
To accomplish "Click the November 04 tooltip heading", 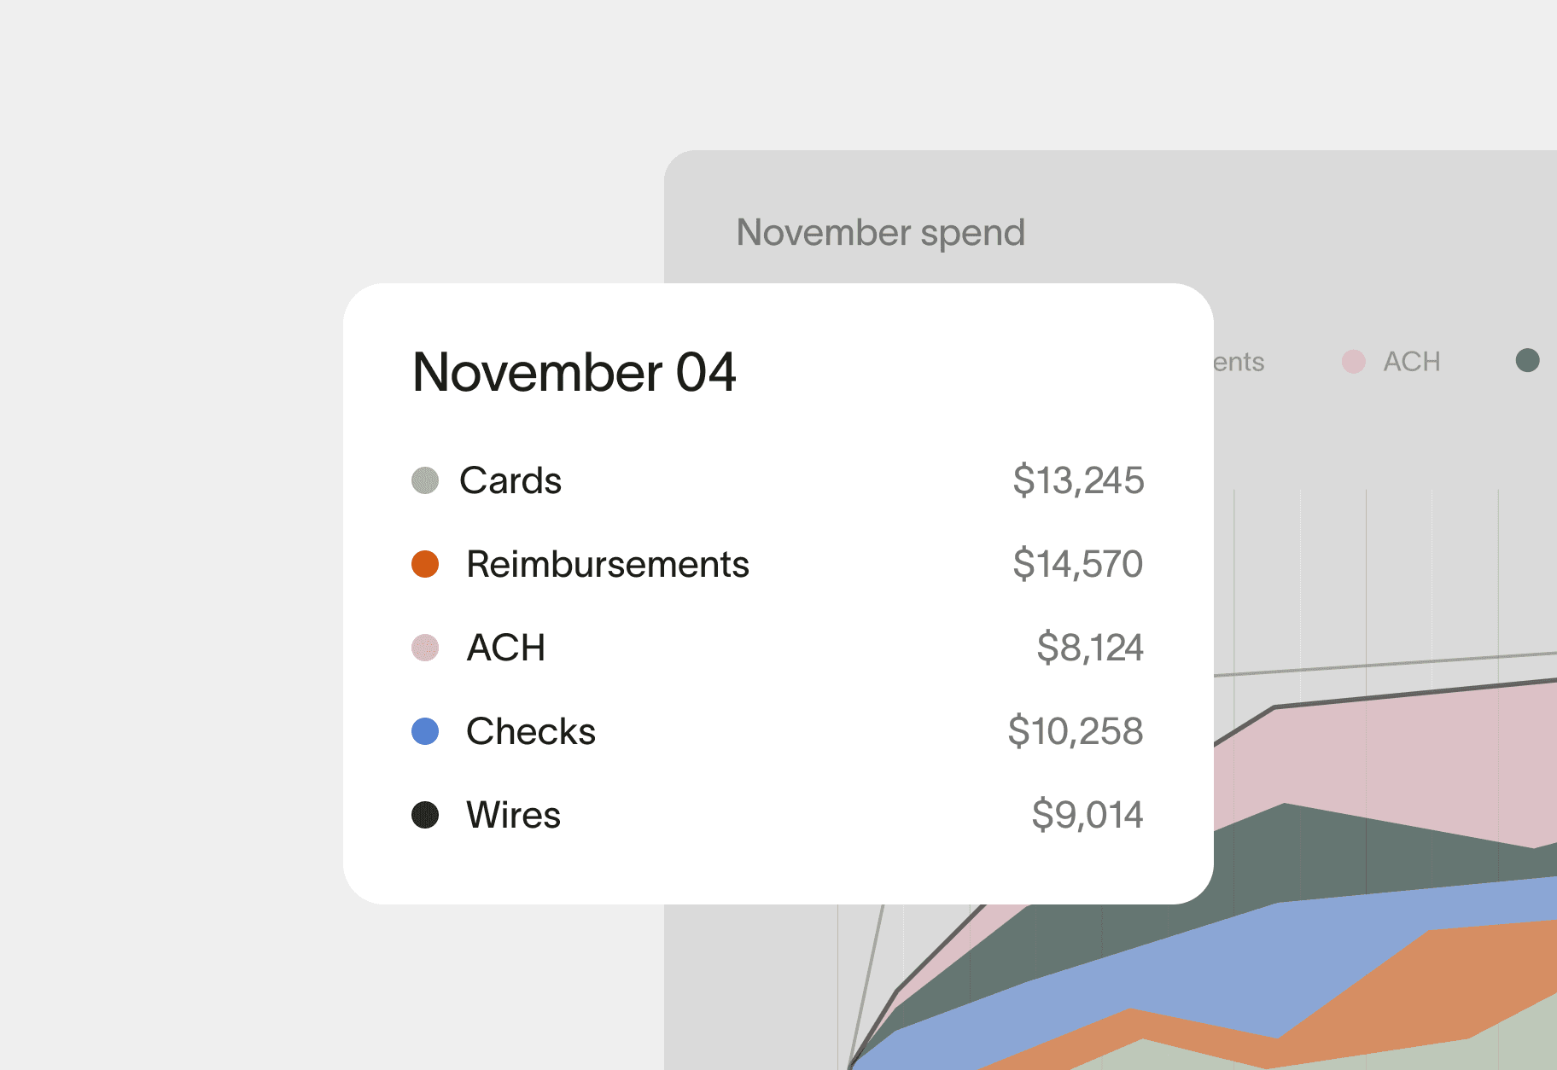I will click(574, 373).
